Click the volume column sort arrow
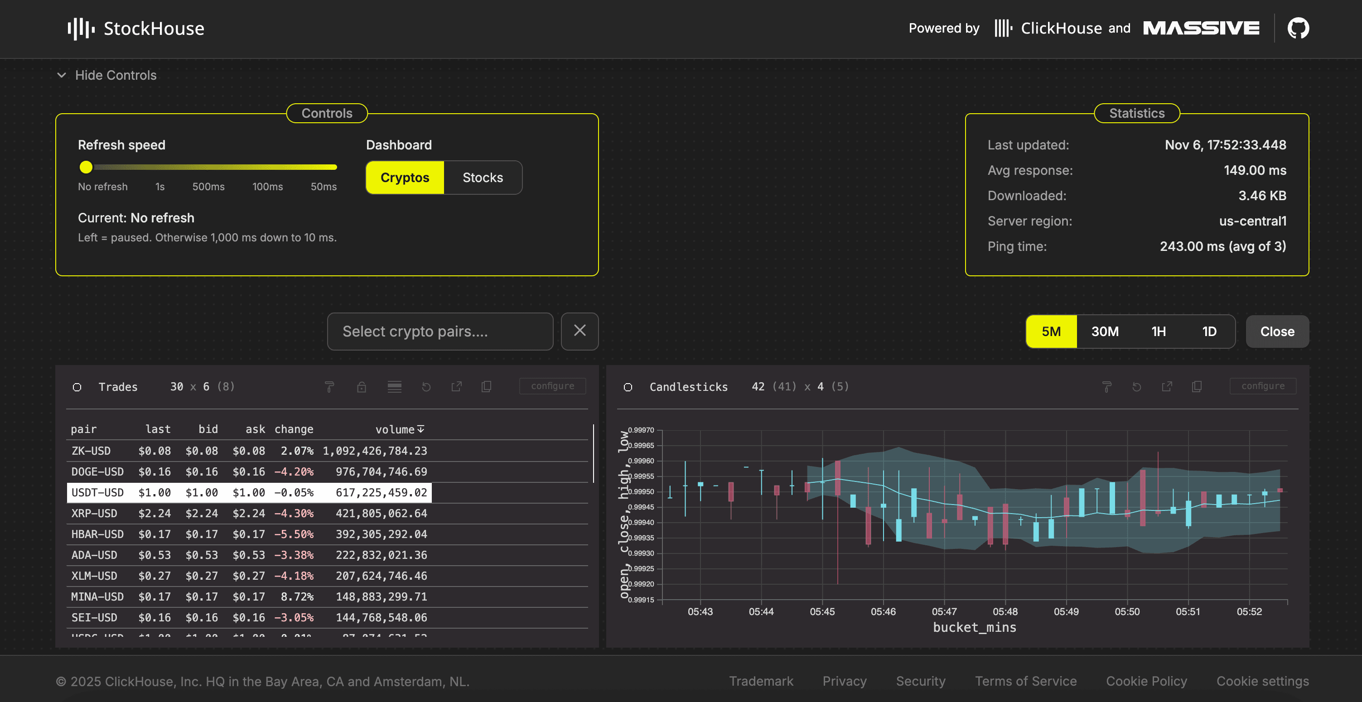The image size is (1362, 702). 421,429
